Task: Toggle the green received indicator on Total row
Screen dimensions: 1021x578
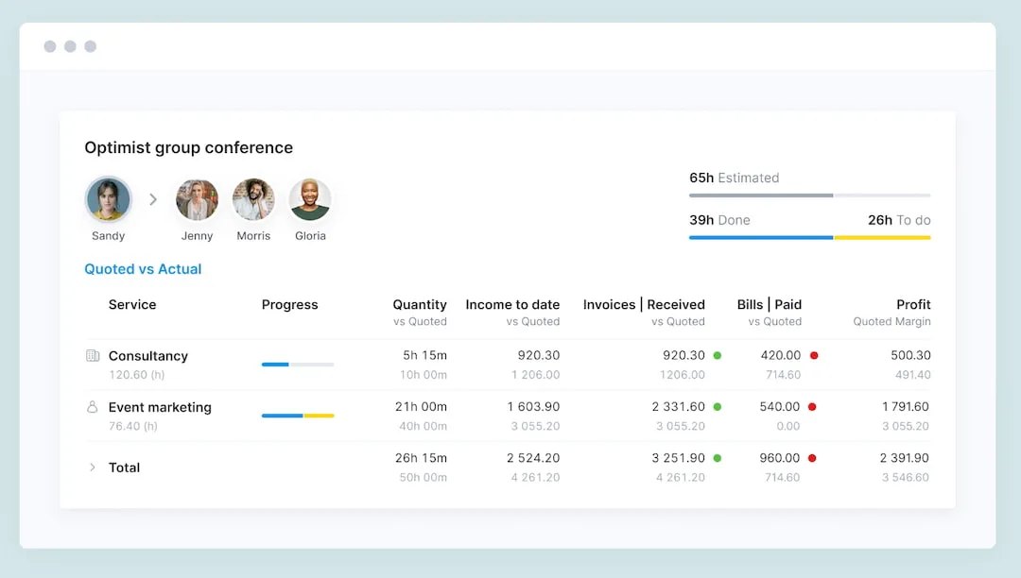Action: coord(718,458)
